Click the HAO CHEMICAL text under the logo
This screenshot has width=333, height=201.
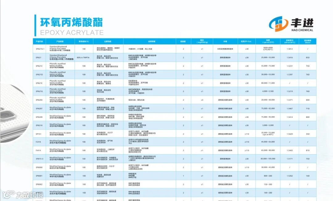point(302,30)
